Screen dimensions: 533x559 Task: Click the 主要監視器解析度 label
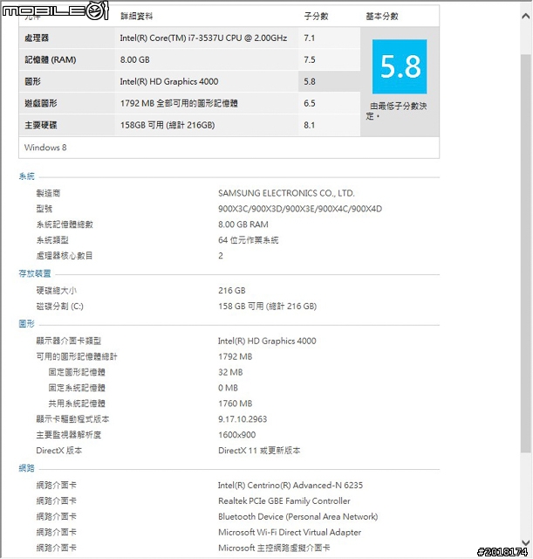click(x=69, y=435)
